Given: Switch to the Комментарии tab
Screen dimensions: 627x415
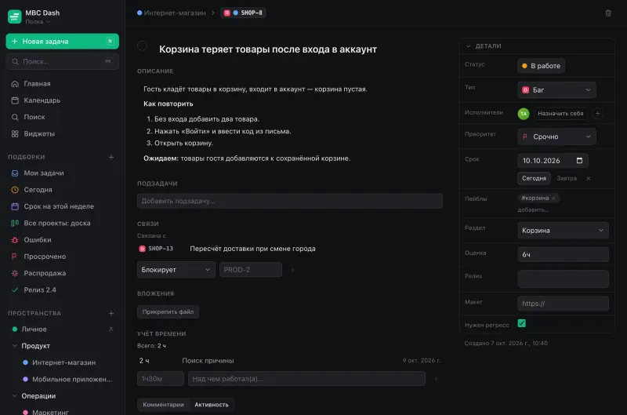Looking at the screenshot, I should 163,405.
